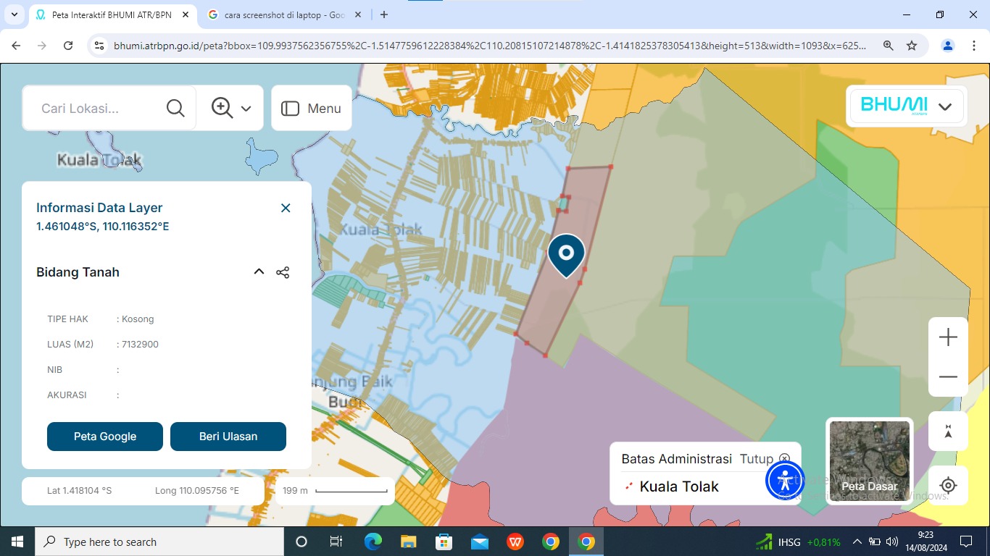990x556 pixels.
Task: Close the Informasi Data Layer panel
Action: tap(286, 208)
